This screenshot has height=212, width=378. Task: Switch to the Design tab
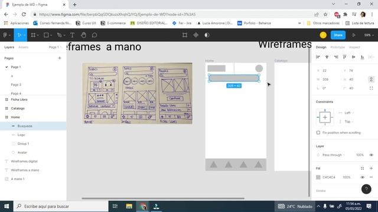click(x=321, y=47)
